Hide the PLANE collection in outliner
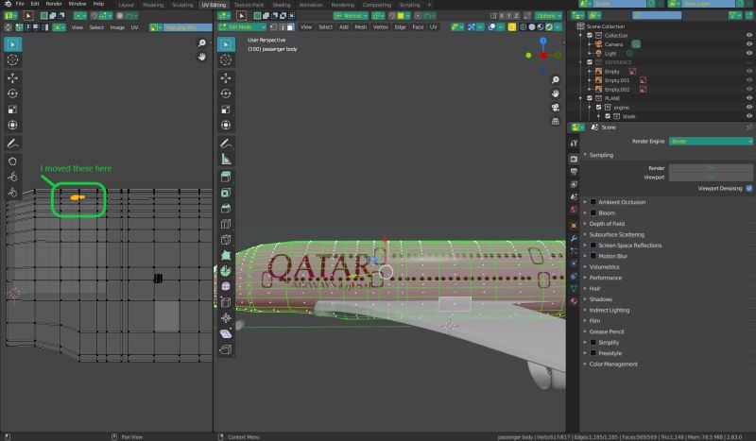 (x=749, y=98)
